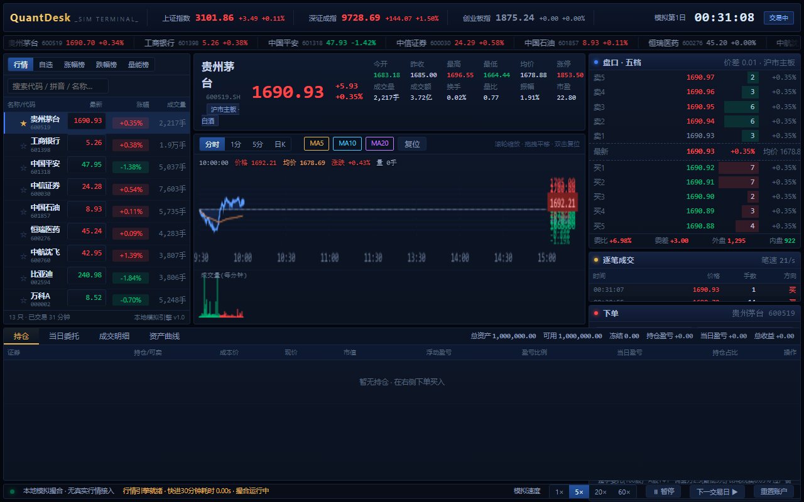
Task: Switch to the 自选 watchlist tab
Action: point(46,65)
